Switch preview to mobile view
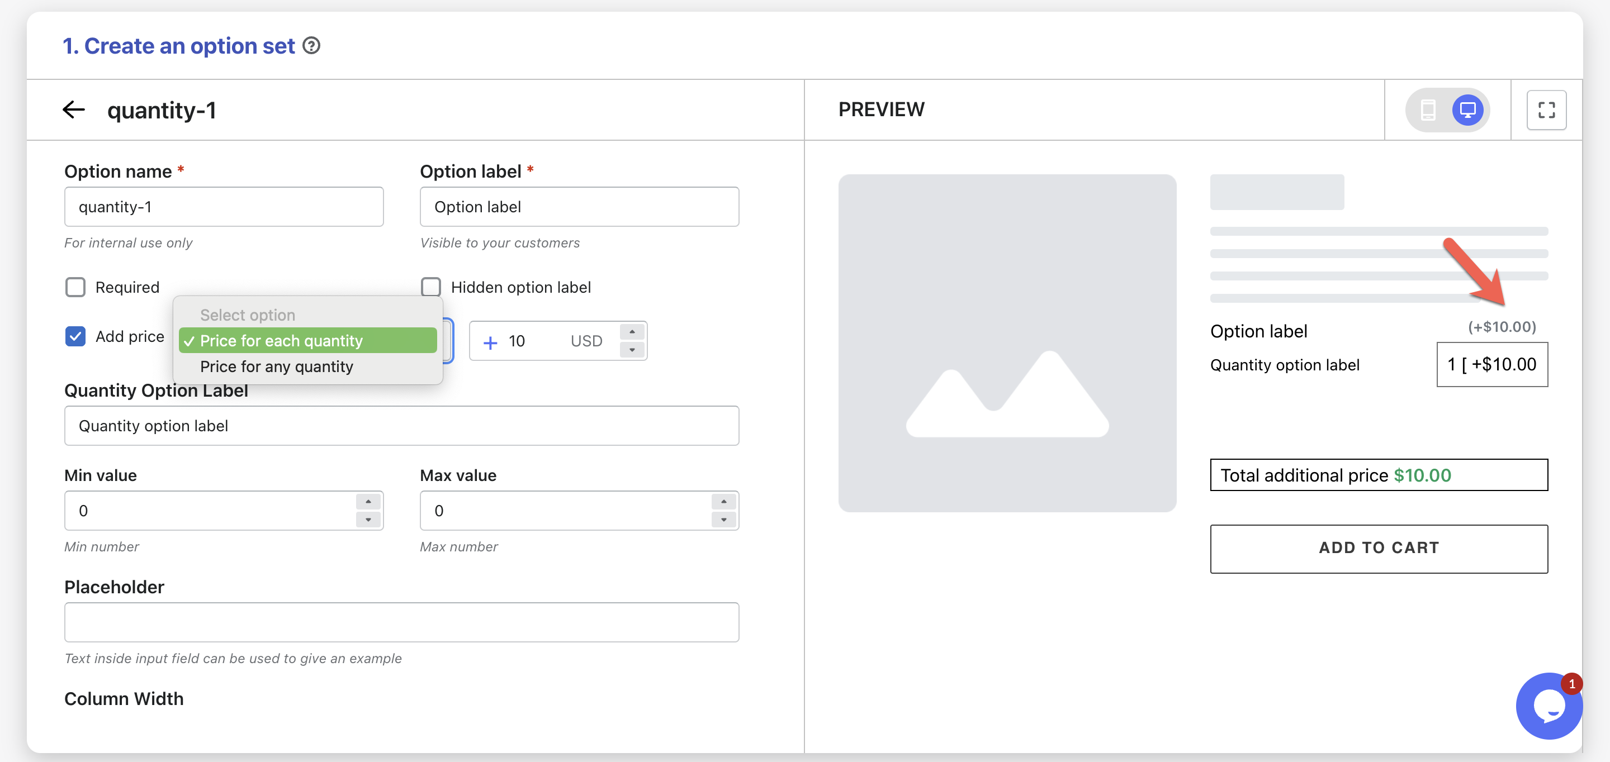 tap(1428, 110)
